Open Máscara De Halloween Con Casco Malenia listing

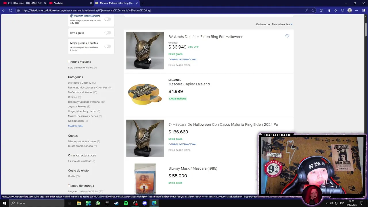223,124
